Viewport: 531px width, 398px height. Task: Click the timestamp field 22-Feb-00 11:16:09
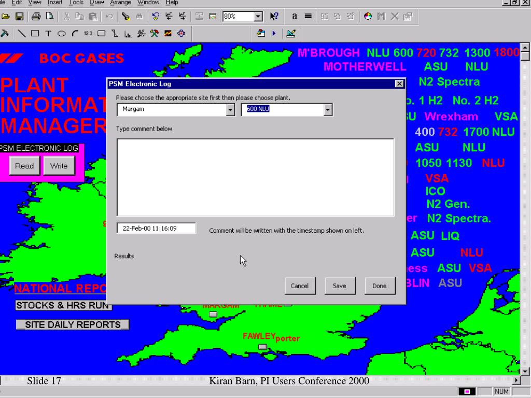156,229
